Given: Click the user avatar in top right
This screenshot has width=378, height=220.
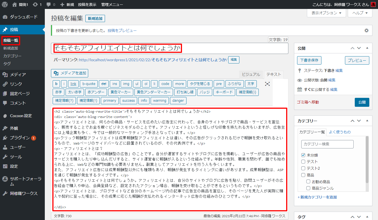Looking at the screenshot, I should click(x=373, y=4).
